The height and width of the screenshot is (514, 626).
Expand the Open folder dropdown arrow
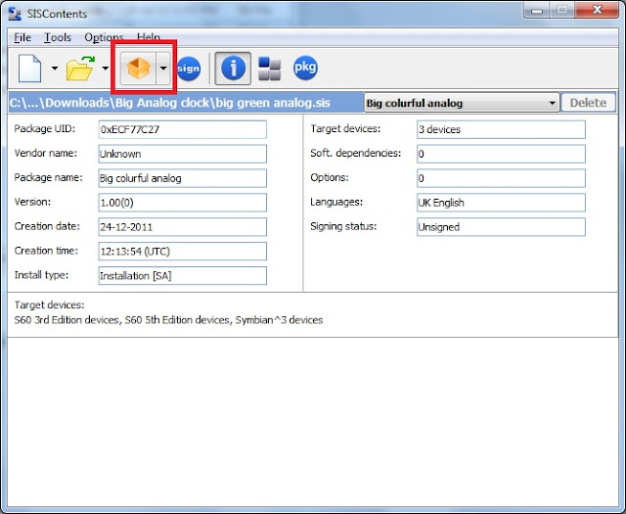(x=105, y=69)
